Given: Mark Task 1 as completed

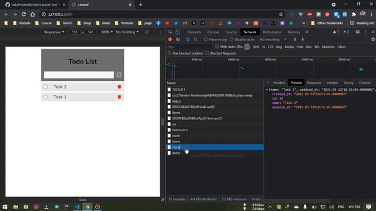Looking at the screenshot, I should coord(46,97).
